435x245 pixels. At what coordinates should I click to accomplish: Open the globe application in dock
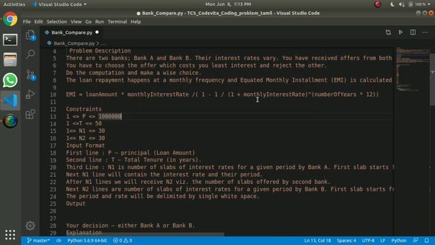[10, 121]
